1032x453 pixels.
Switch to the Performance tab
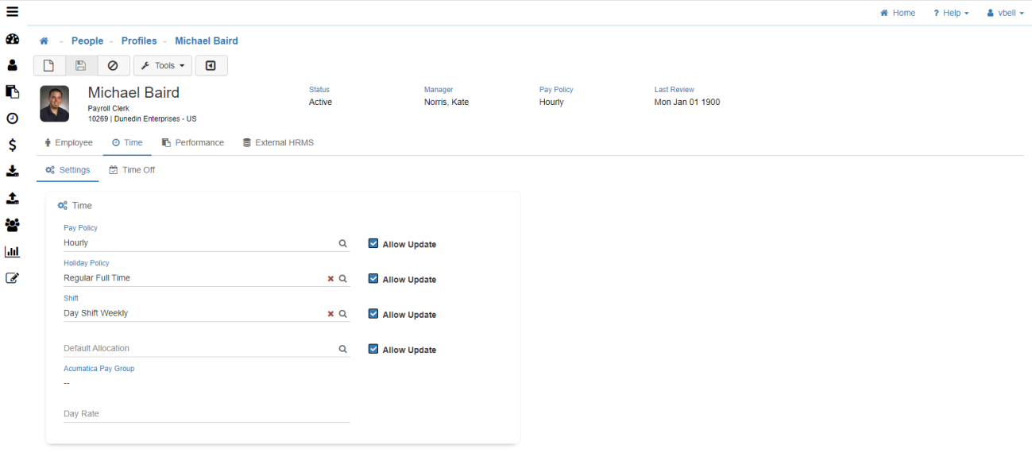coord(193,143)
